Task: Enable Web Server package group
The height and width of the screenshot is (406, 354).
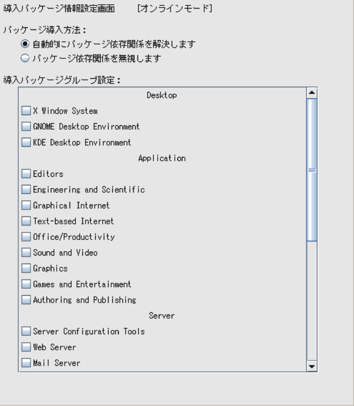Action: click(26, 347)
